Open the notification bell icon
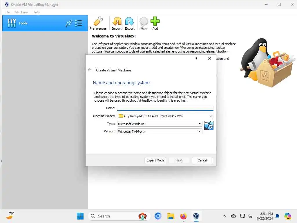This screenshot has width=297, height=223. click(x=277, y=216)
